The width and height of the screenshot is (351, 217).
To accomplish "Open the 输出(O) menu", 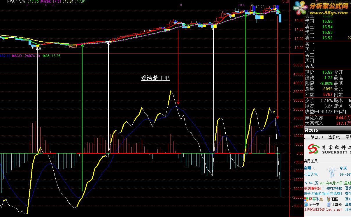I will coord(317,137).
